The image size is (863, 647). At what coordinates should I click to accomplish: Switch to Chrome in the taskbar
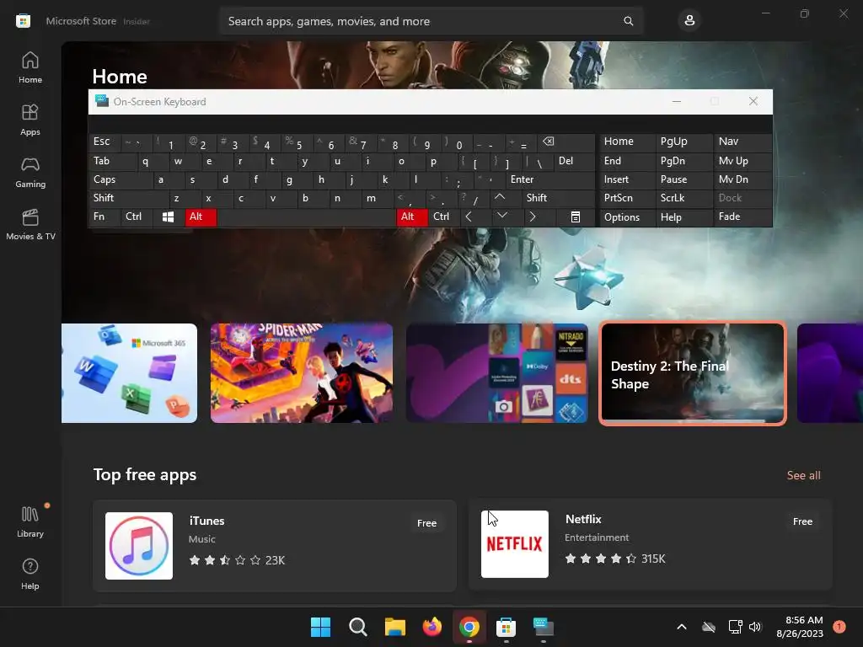(469, 627)
